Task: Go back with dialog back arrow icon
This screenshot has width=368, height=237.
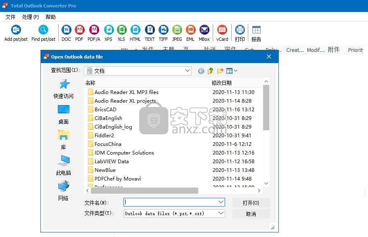Action: click(201, 71)
